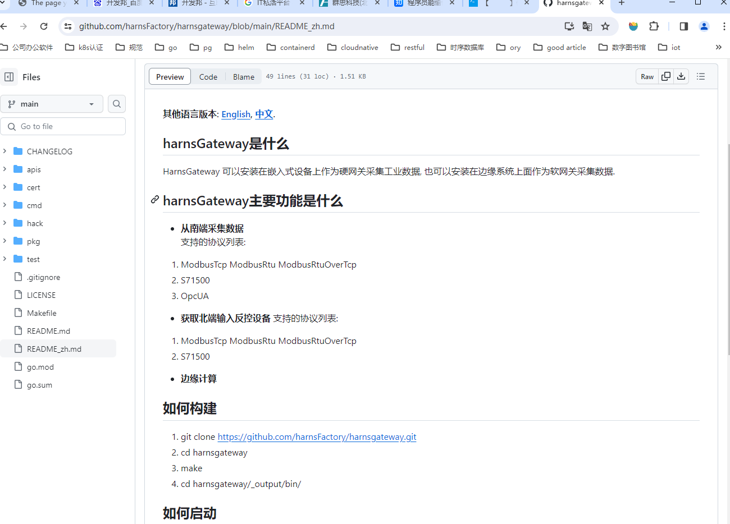Open new browser tab
The image size is (730, 524).
click(622, 3)
